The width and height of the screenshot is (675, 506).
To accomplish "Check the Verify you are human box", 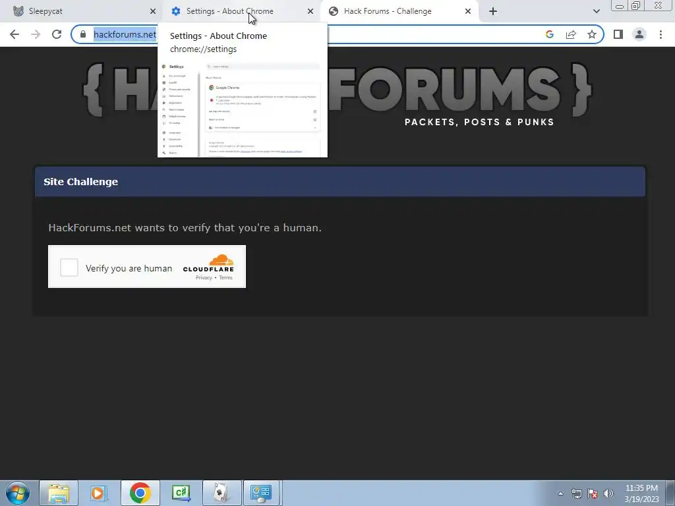I will coord(69,267).
